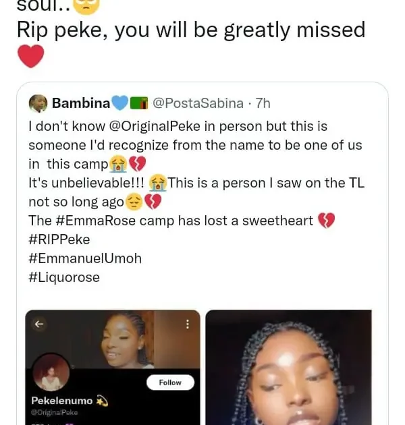
Task: Open the @PostaSabina handle
Action: [198, 103]
